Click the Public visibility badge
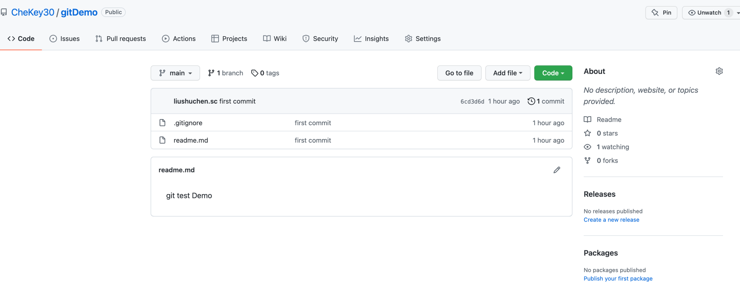 113,12
